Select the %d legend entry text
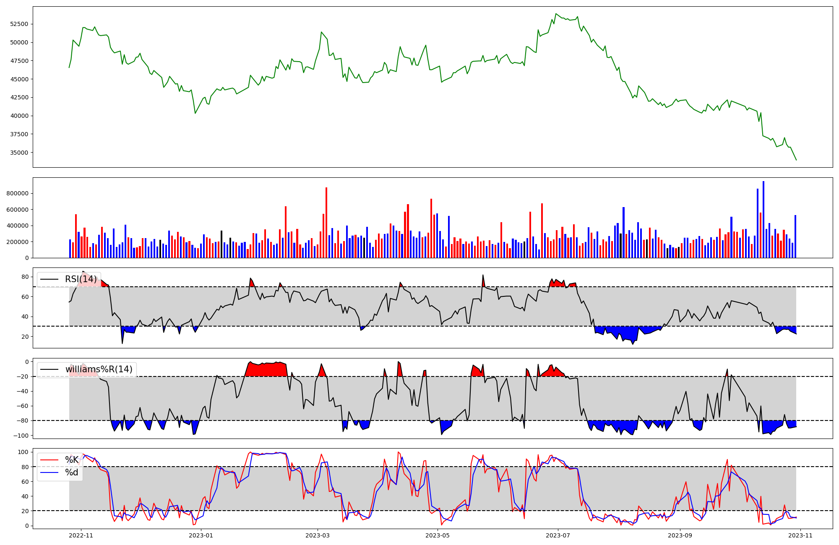 coord(72,472)
